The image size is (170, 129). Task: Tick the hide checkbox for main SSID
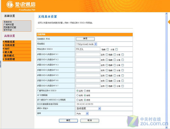click(x=108, y=49)
